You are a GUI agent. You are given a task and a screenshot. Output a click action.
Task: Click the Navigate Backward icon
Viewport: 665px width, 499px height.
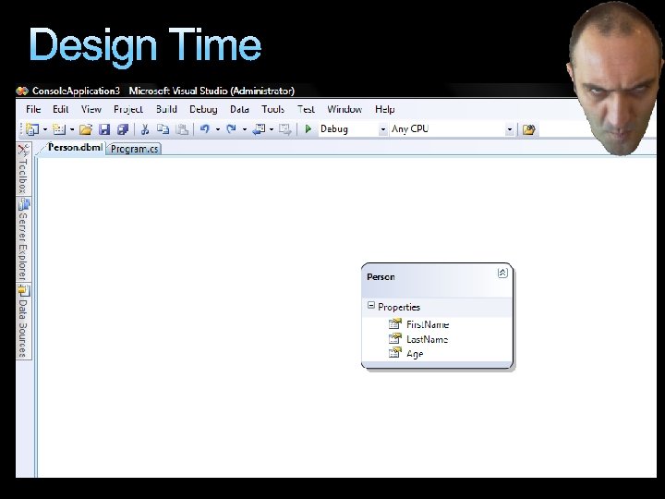(259, 129)
